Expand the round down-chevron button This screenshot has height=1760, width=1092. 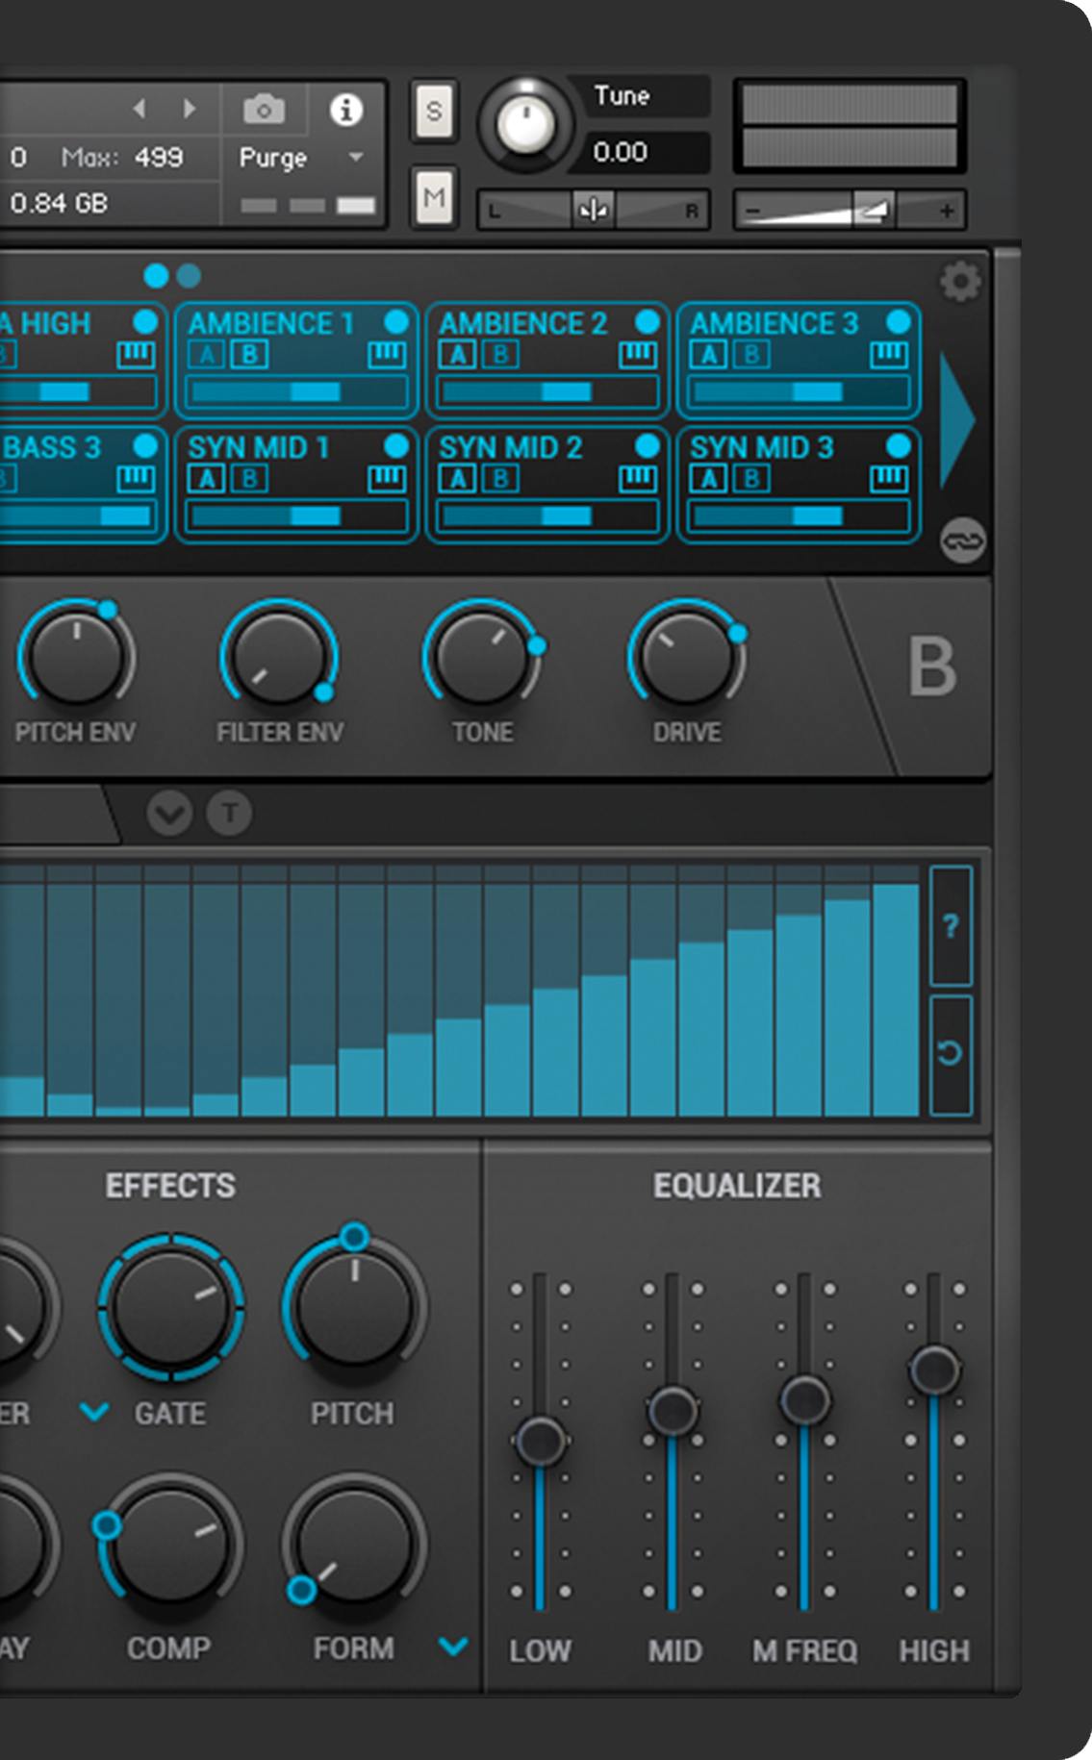pos(169,814)
